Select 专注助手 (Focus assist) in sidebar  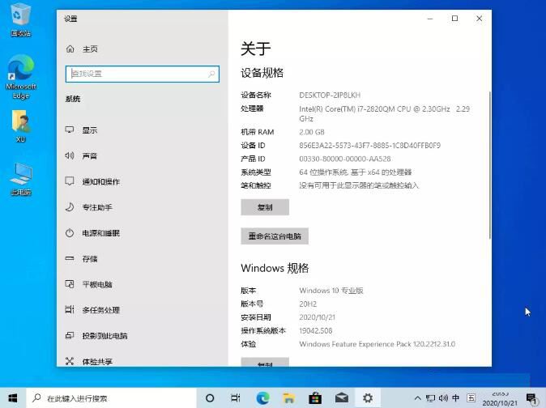[x=96, y=207]
